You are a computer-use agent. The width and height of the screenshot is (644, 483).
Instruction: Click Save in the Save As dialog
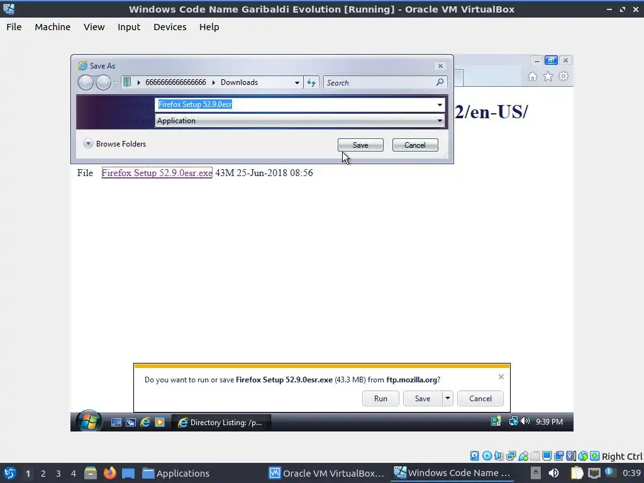(x=360, y=145)
